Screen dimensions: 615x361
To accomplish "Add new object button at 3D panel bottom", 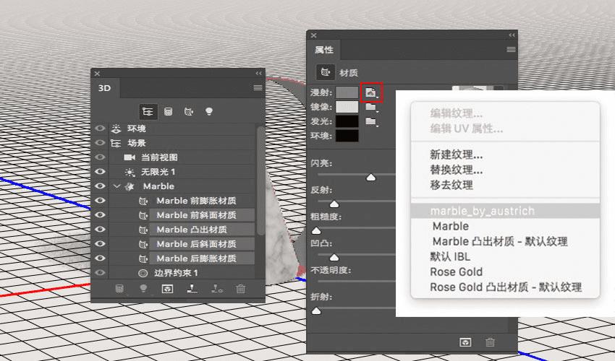I will click(x=119, y=289).
